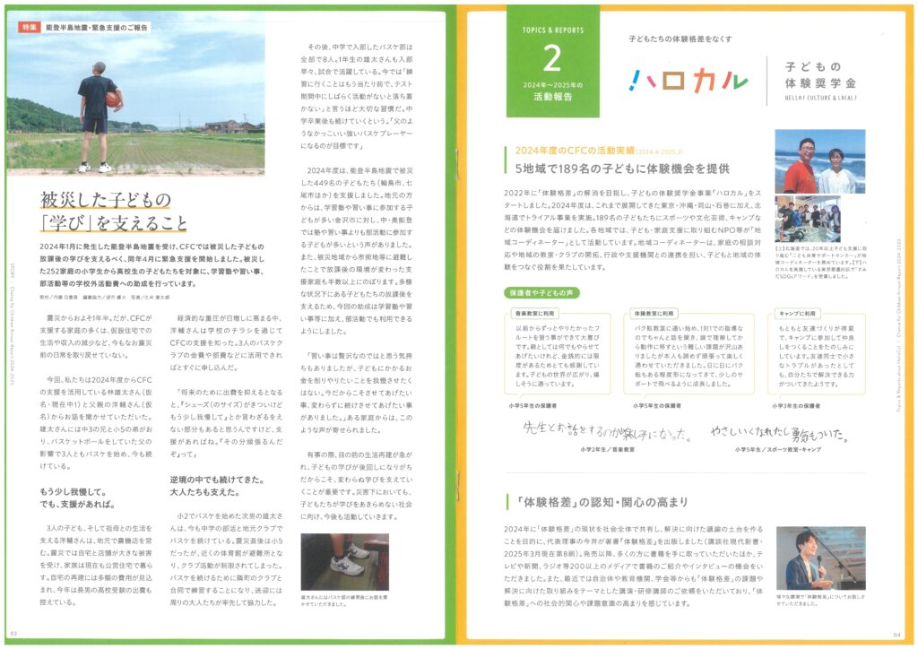Screen dimensions: 918x649
Task: Click the headline 被災した子どもの「学び」を支えること
Action: coord(114,211)
